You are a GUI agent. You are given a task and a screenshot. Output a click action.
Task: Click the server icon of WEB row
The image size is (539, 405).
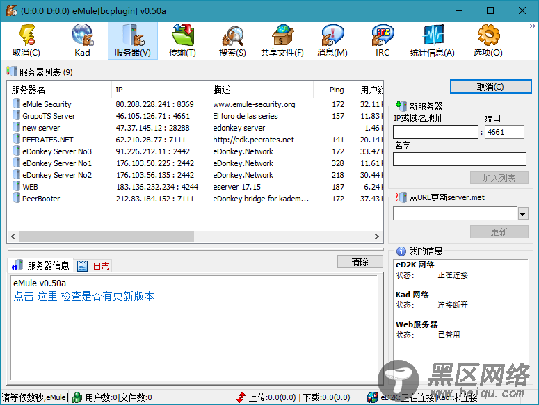(16, 186)
